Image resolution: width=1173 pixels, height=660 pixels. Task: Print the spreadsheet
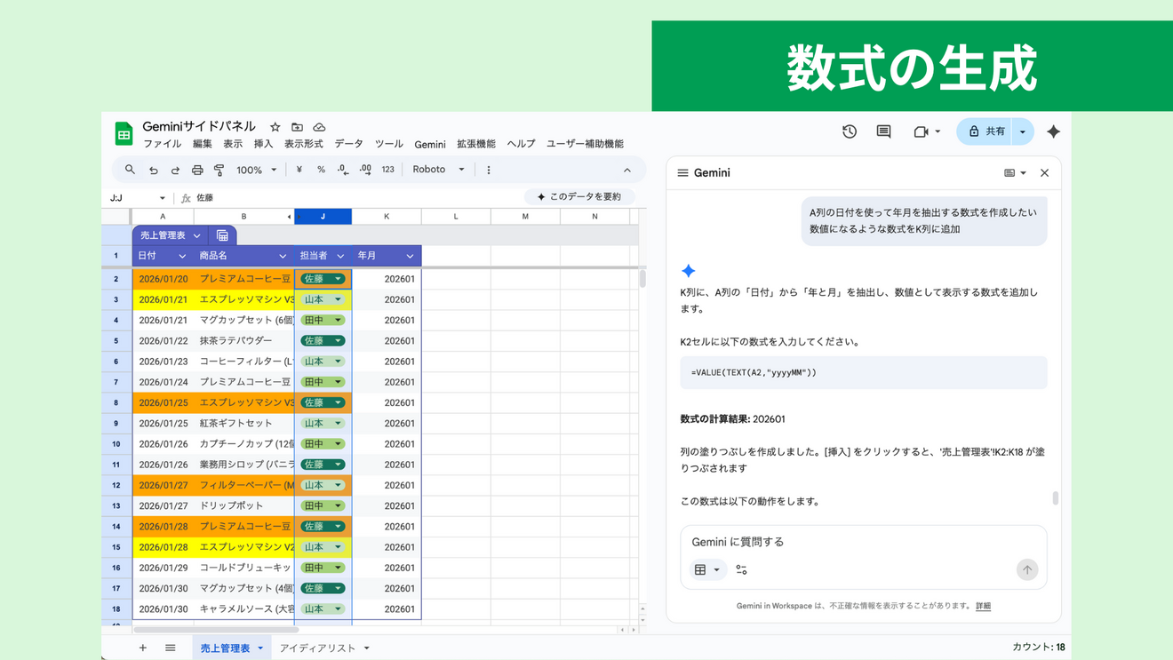click(197, 170)
